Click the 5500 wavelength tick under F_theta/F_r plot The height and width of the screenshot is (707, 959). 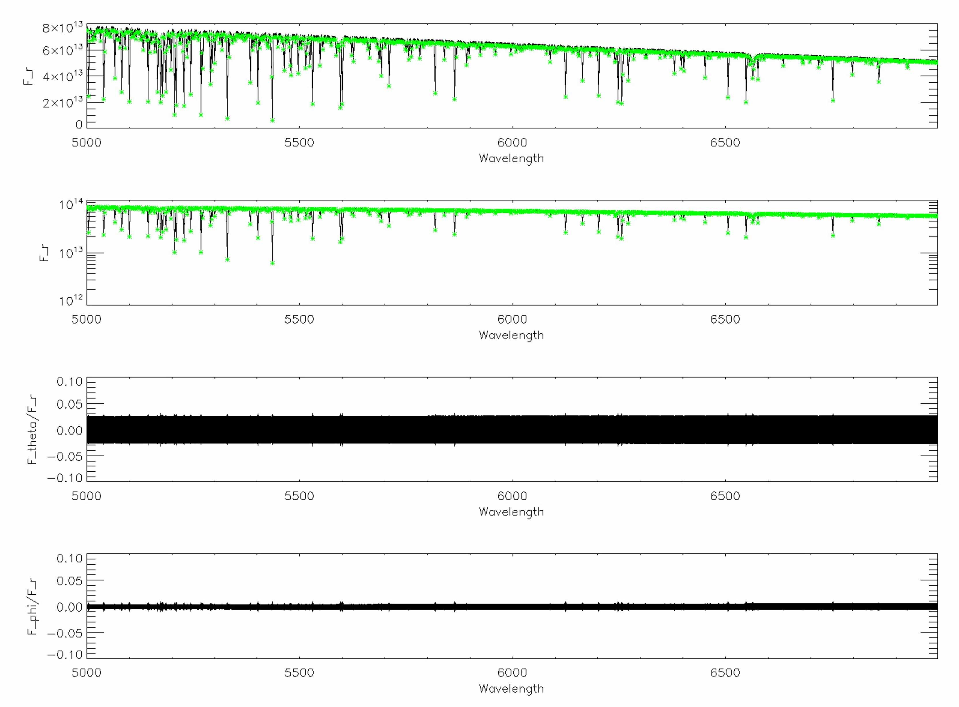pos(299,496)
